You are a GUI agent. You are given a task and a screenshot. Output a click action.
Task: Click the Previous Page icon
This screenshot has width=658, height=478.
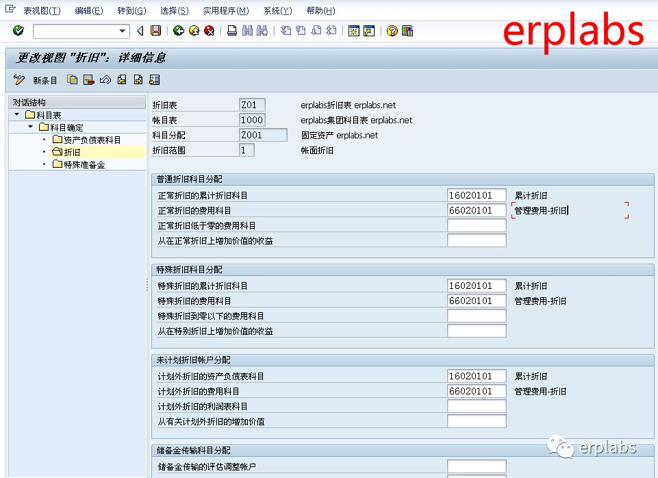coord(301,31)
